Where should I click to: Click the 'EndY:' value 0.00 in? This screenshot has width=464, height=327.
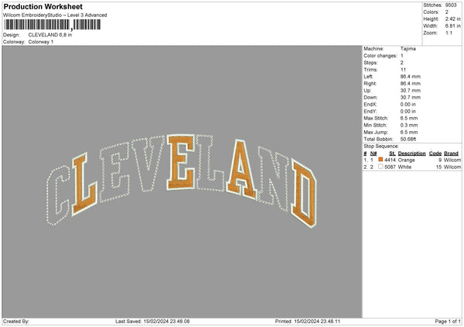tap(408, 111)
